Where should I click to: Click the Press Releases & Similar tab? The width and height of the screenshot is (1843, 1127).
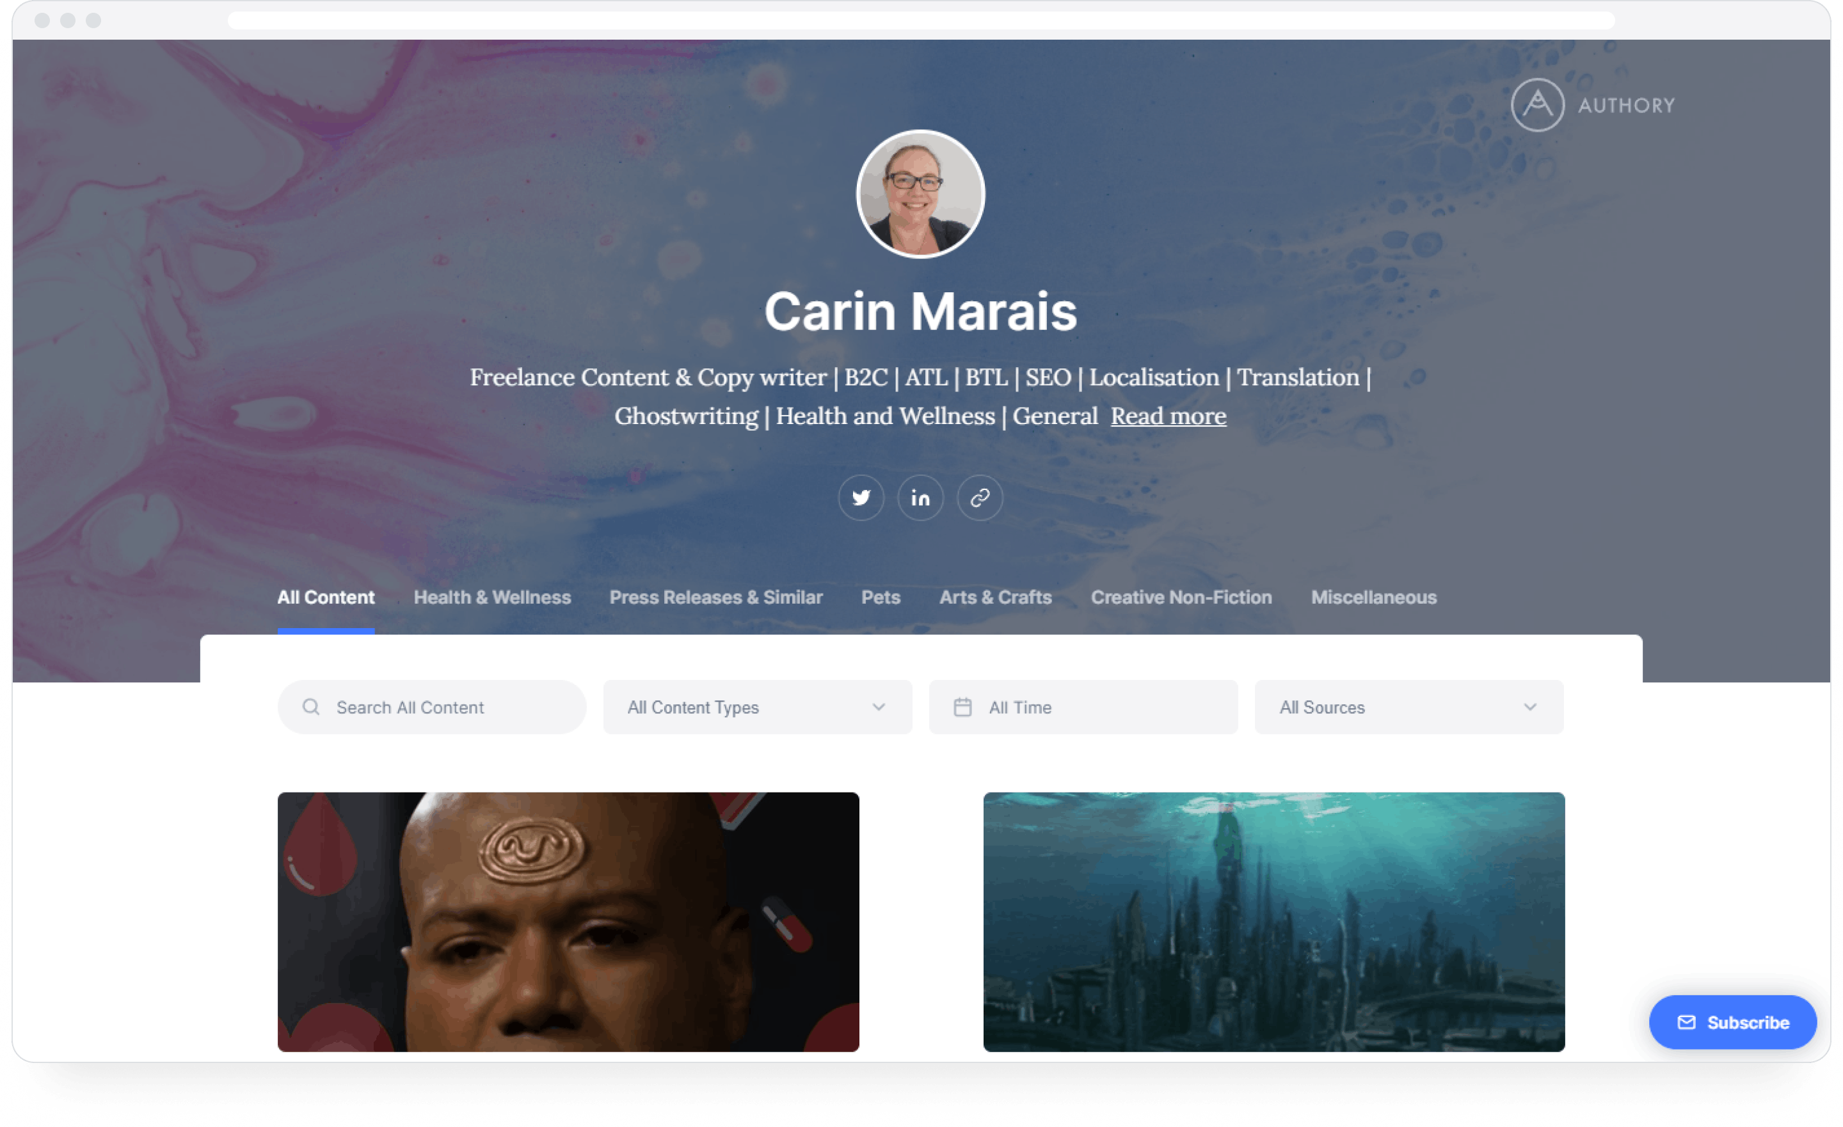pyautogui.click(x=716, y=597)
